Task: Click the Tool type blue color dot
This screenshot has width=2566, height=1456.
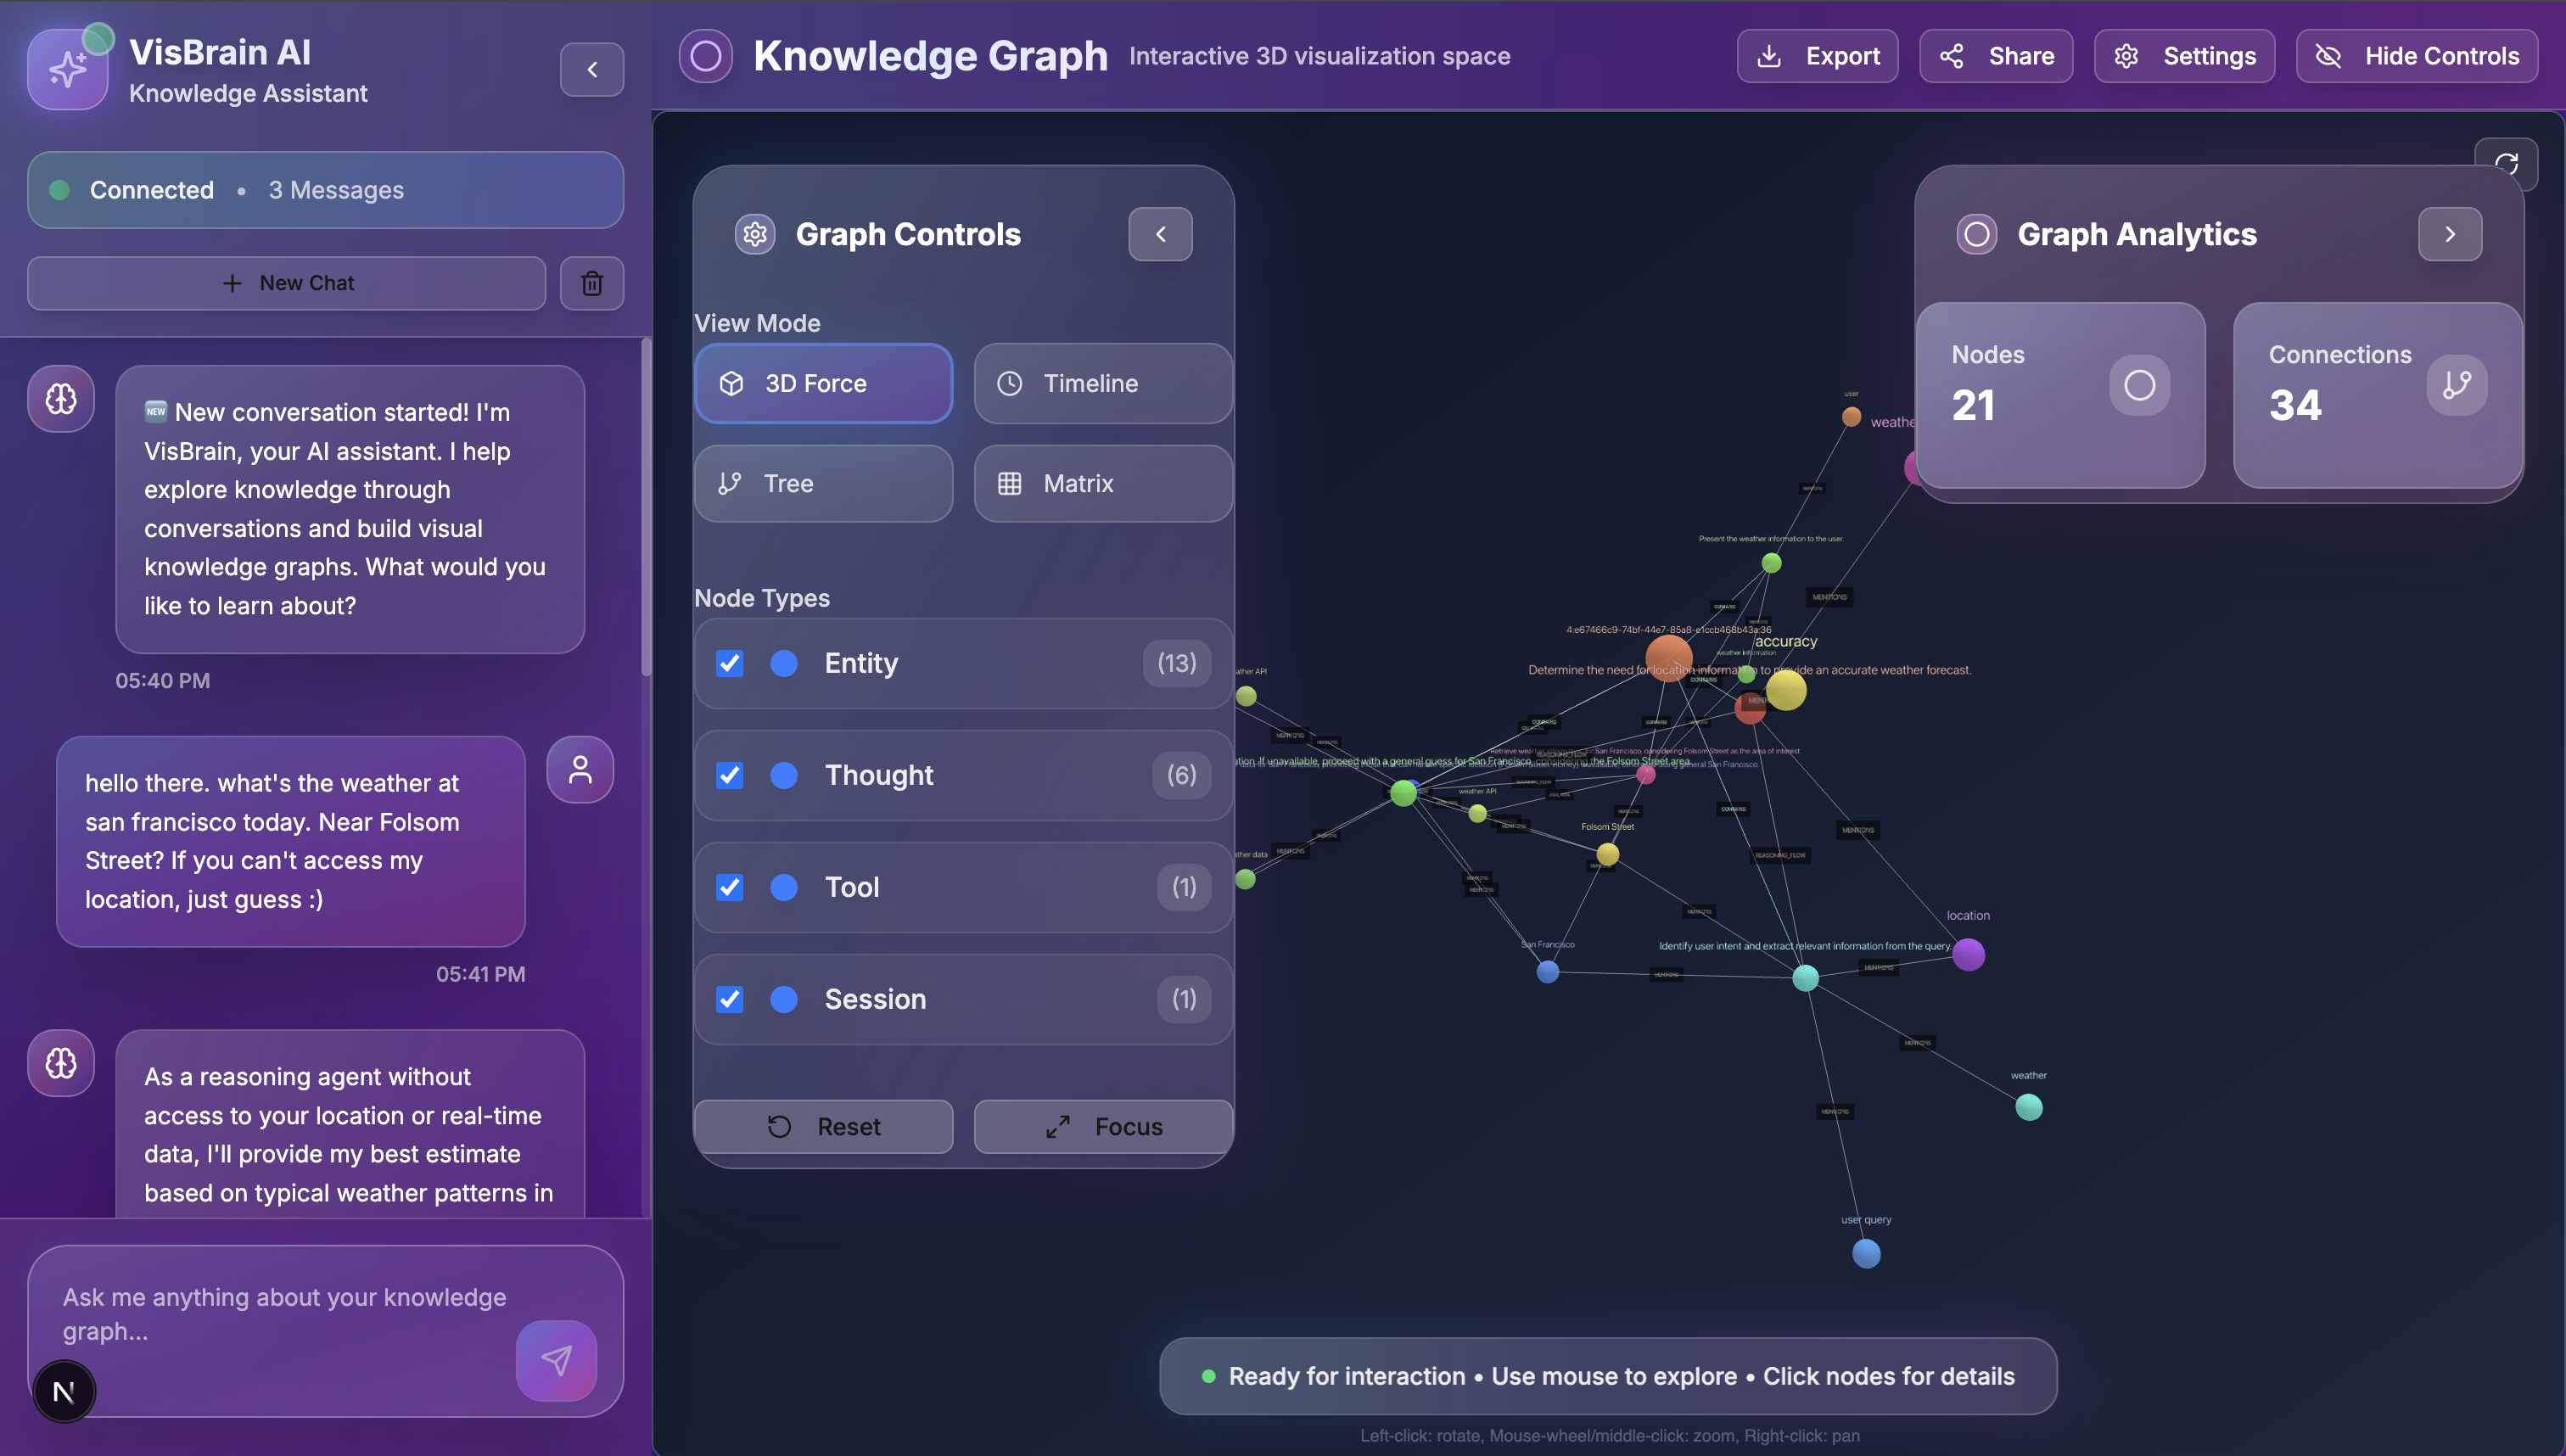Action: coord(784,887)
